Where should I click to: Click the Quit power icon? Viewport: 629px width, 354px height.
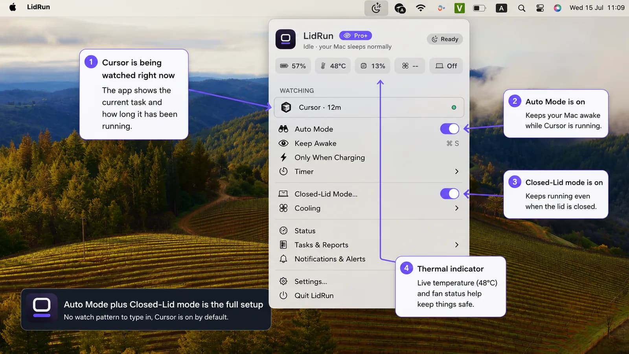pyautogui.click(x=283, y=295)
